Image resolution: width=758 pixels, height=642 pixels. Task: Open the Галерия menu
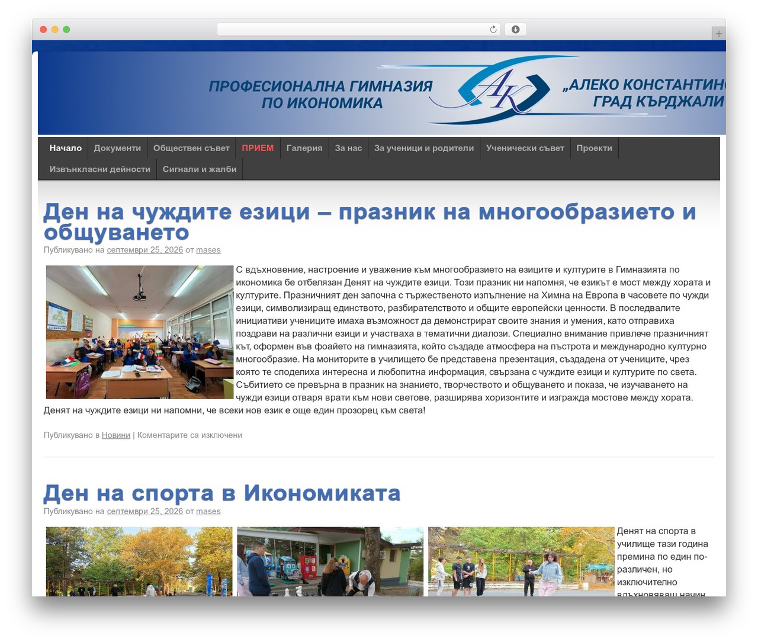(304, 148)
